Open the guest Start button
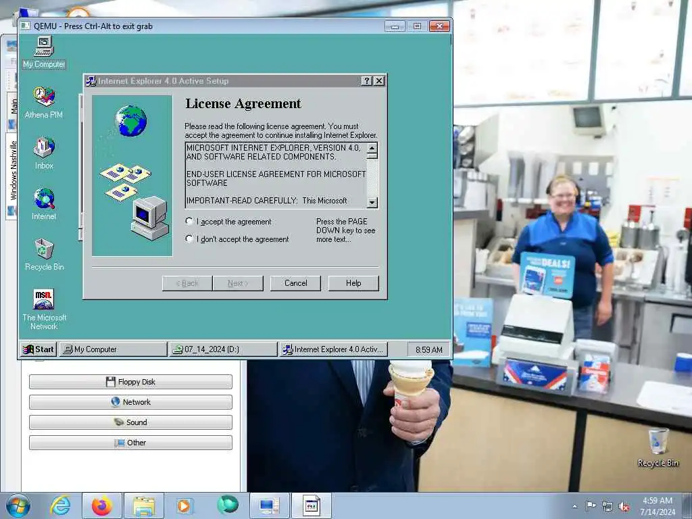692x519 pixels. 39,349
